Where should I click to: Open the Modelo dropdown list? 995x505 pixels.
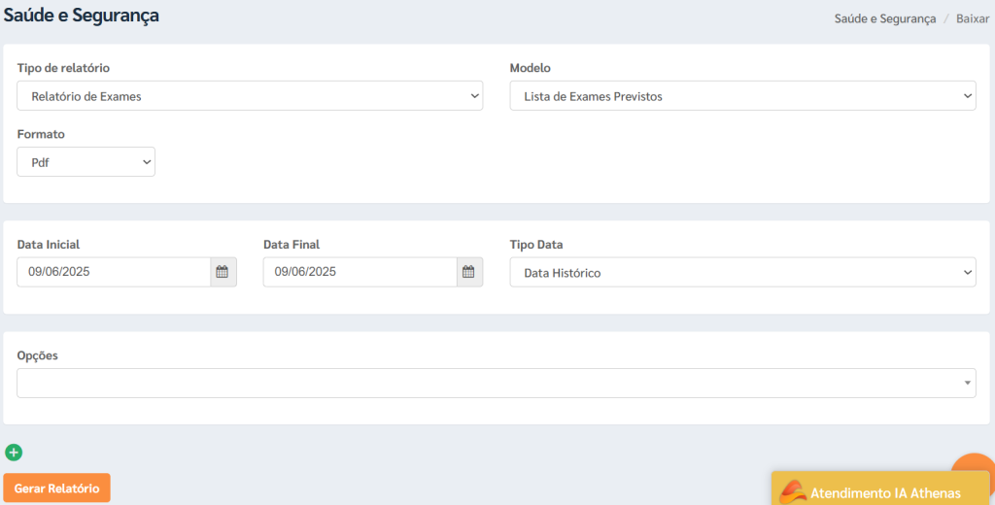coord(742,96)
